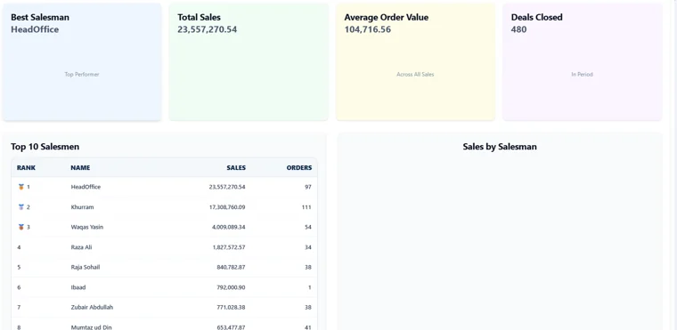
Task: Click orders count 1 for Ibaad
Action: click(x=310, y=287)
